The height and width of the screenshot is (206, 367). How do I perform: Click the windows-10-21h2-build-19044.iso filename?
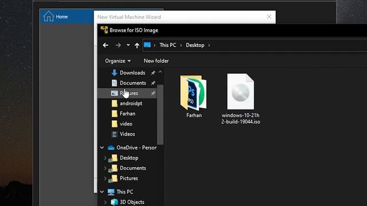pos(241,118)
